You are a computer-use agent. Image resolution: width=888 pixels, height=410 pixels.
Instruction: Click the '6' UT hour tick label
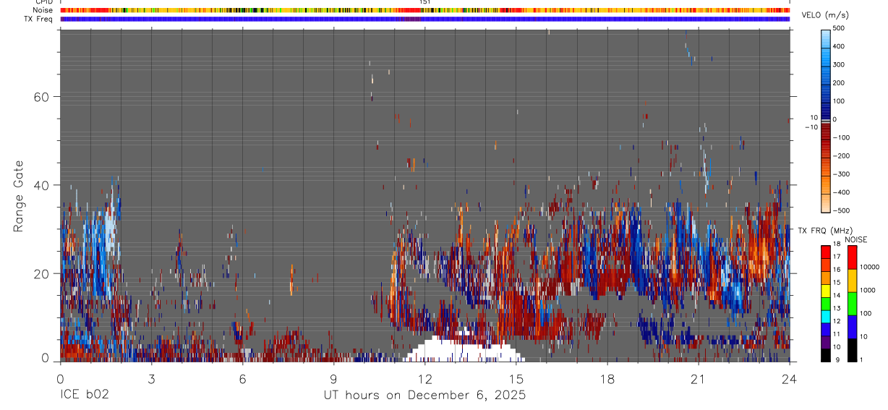242,379
